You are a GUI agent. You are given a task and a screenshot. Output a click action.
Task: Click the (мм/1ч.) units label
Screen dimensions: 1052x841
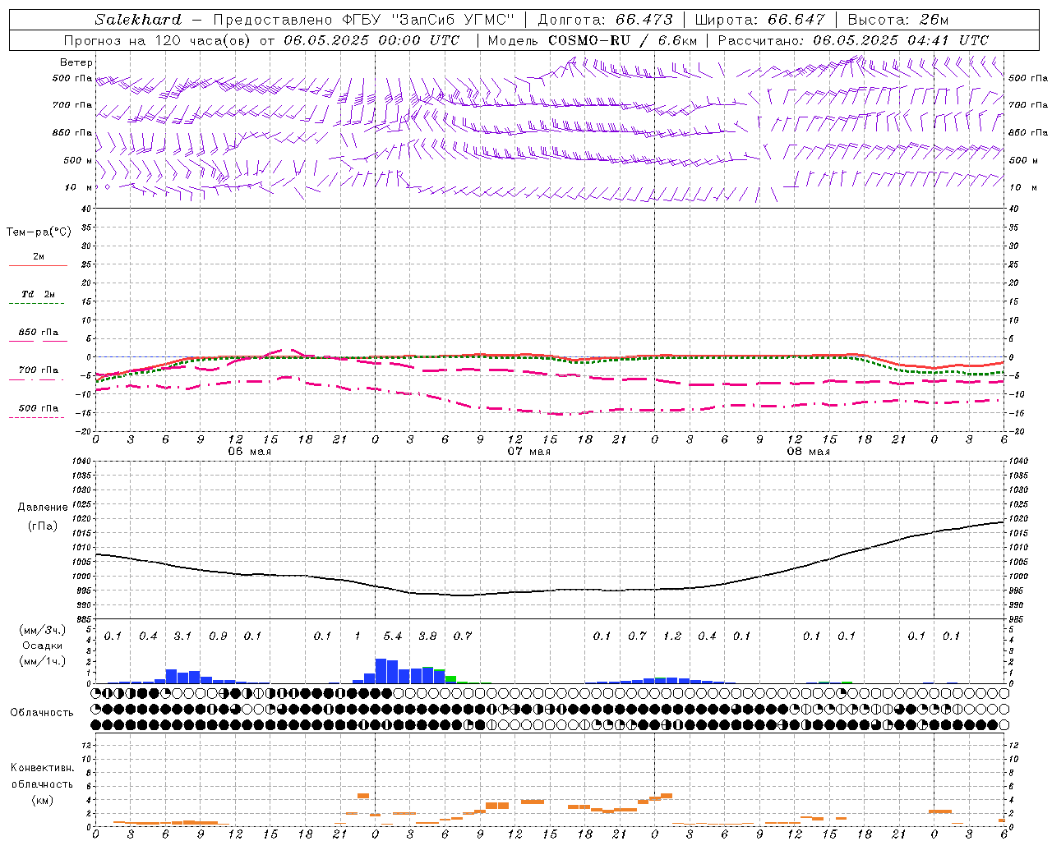point(43,661)
